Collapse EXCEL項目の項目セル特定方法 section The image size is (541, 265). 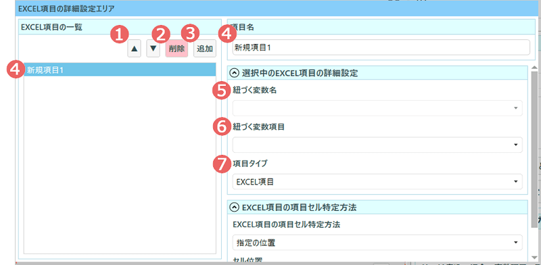pos(234,208)
